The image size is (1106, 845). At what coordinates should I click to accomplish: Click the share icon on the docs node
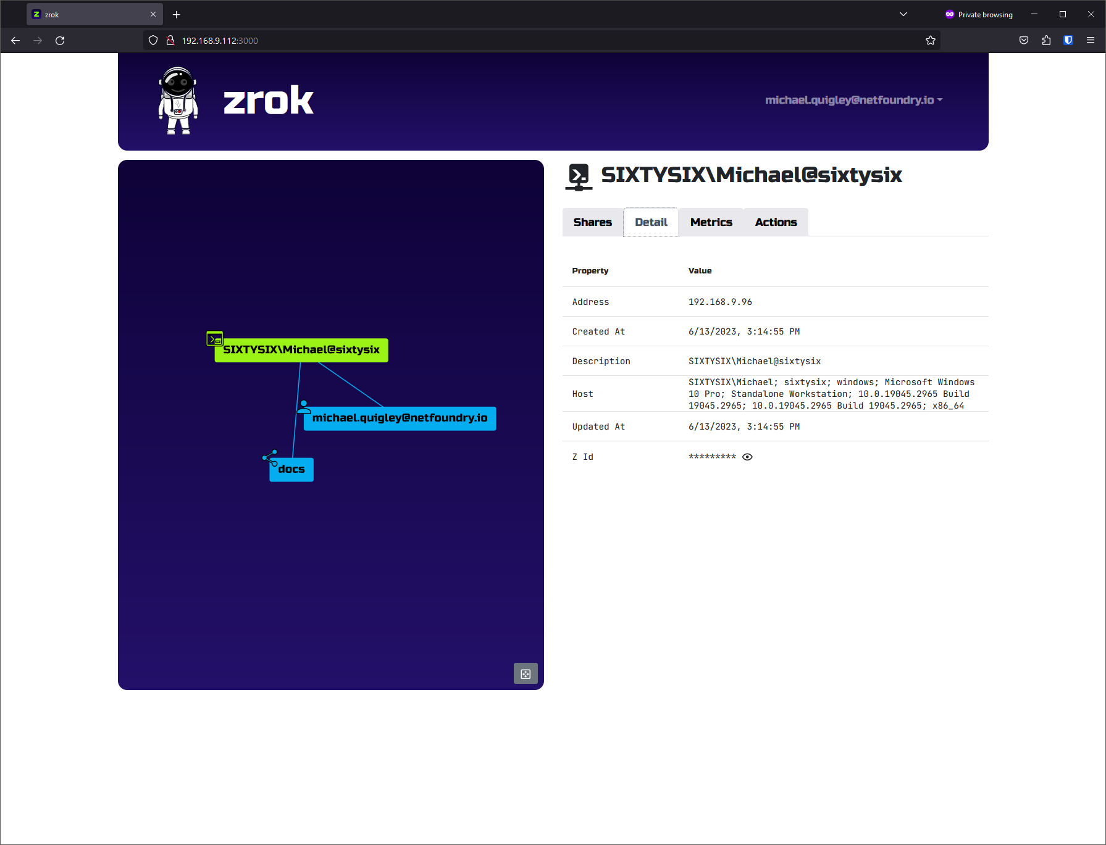pos(269,457)
